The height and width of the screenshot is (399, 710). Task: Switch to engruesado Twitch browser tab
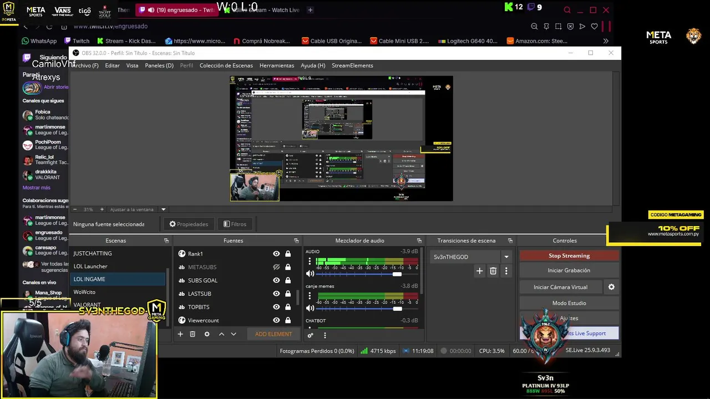pyautogui.click(x=176, y=10)
